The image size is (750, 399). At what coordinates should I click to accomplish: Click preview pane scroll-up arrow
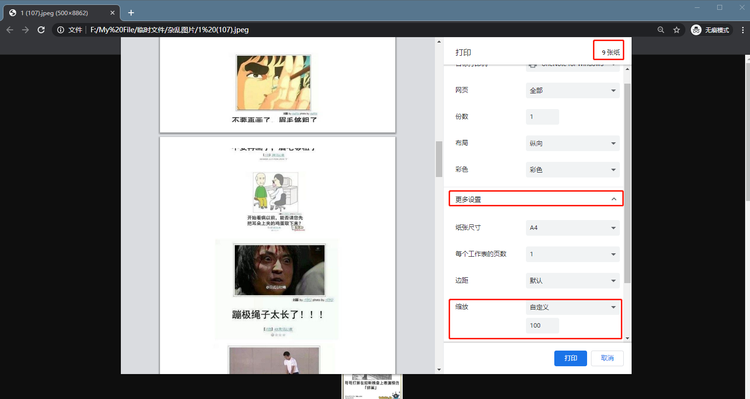click(x=439, y=42)
